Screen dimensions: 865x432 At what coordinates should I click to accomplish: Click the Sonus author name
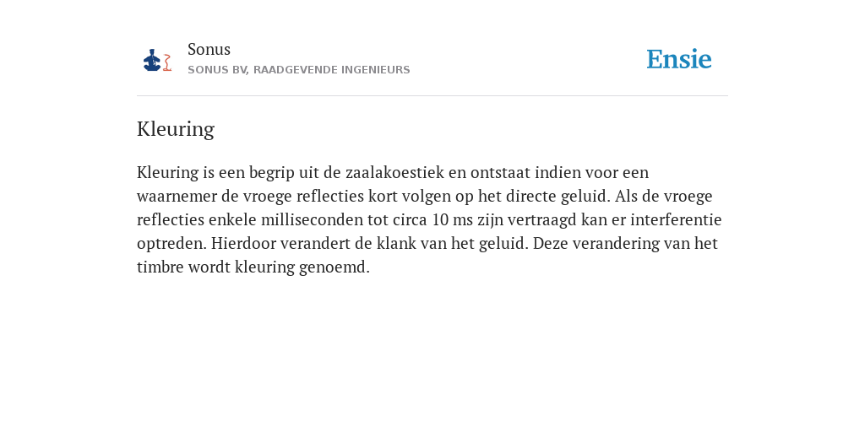pos(209,49)
